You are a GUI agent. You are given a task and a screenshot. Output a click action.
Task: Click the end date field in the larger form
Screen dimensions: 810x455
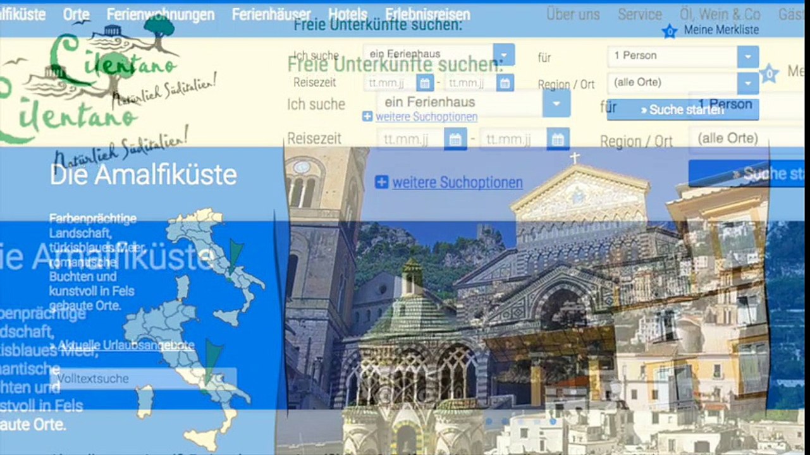(x=513, y=139)
